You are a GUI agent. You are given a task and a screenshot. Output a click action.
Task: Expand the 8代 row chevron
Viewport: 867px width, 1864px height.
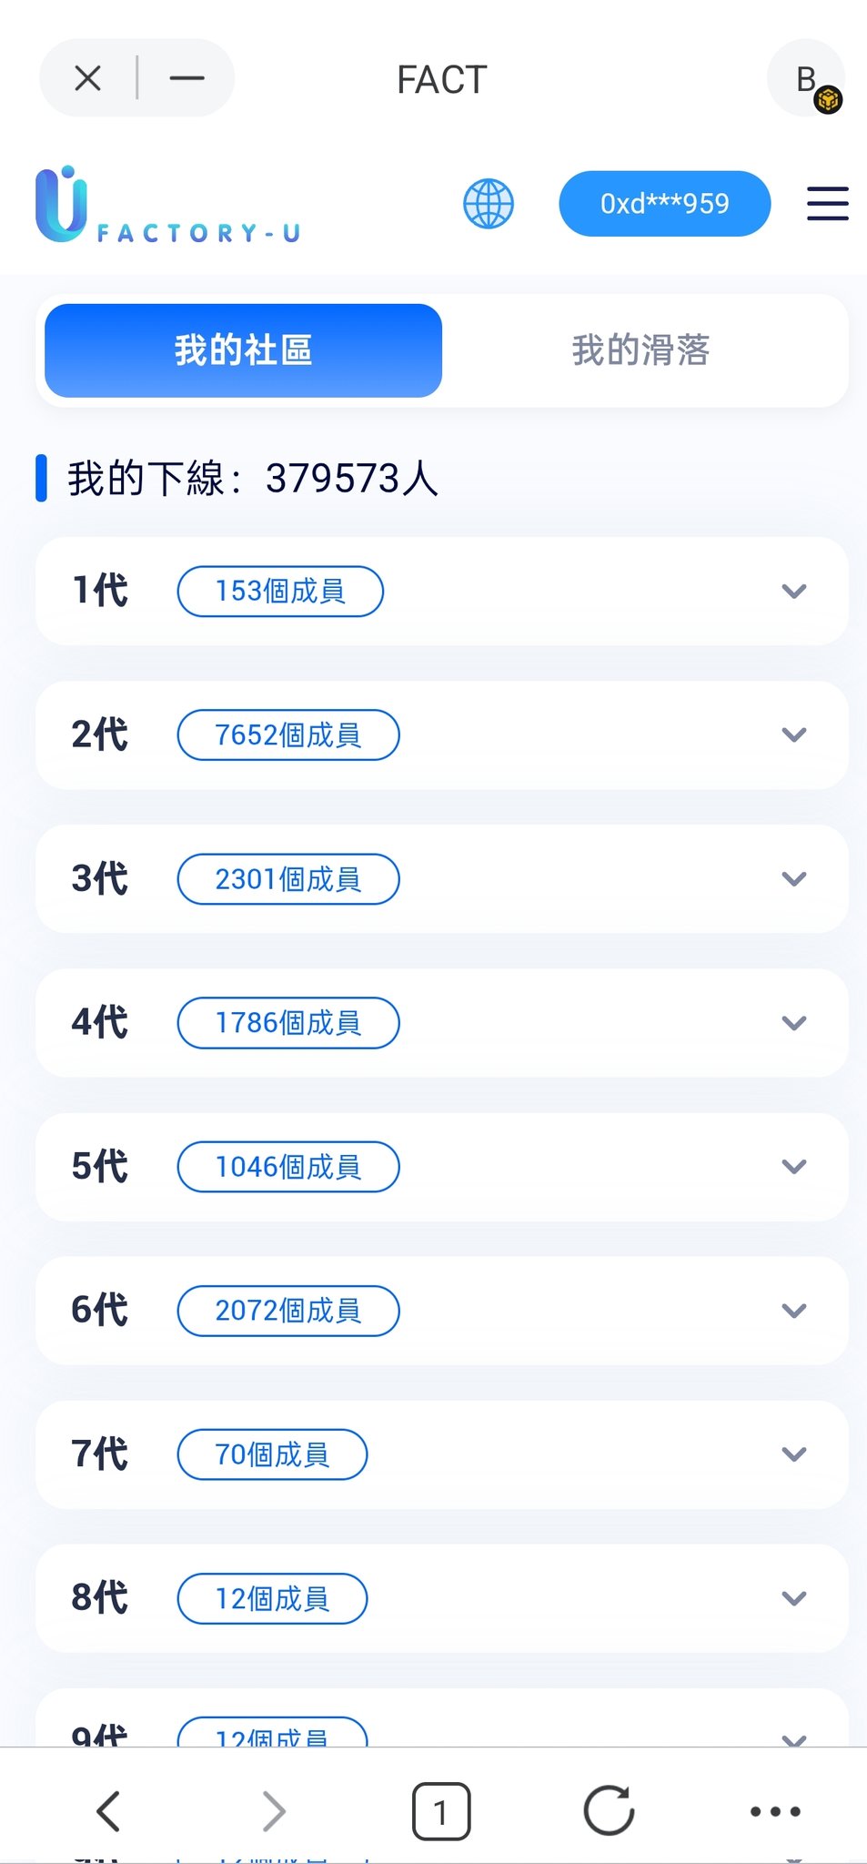[x=793, y=1598]
